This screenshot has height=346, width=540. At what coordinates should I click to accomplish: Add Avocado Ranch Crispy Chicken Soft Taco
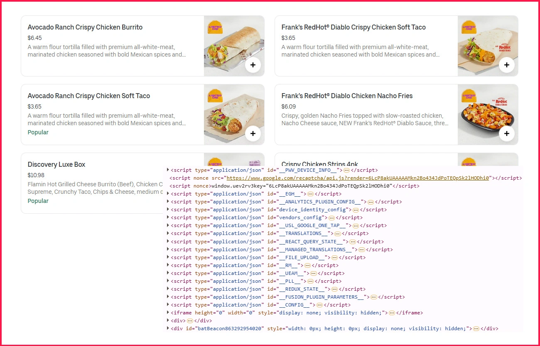(x=253, y=133)
